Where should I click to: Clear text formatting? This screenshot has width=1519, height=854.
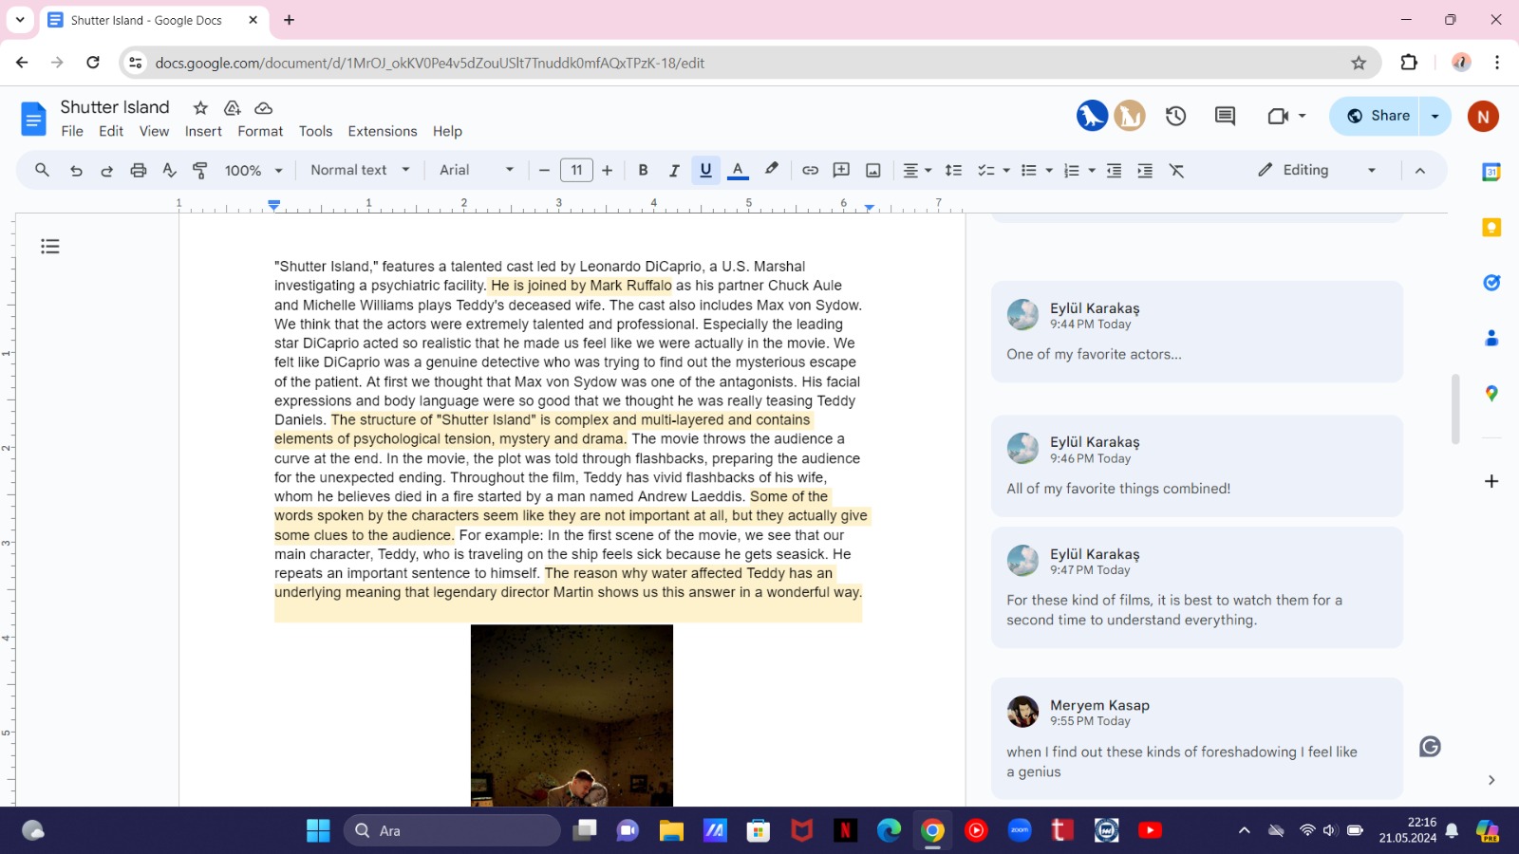point(1177,171)
